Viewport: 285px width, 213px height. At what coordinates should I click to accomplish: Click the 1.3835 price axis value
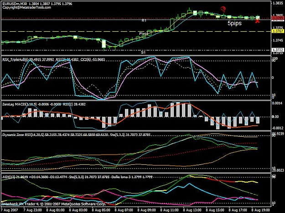pos(278,3)
